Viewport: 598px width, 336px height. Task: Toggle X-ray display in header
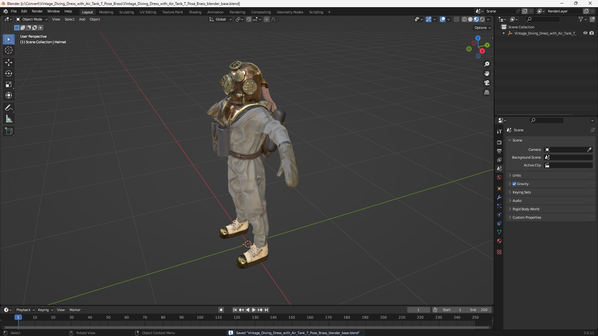click(x=456, y=19)
